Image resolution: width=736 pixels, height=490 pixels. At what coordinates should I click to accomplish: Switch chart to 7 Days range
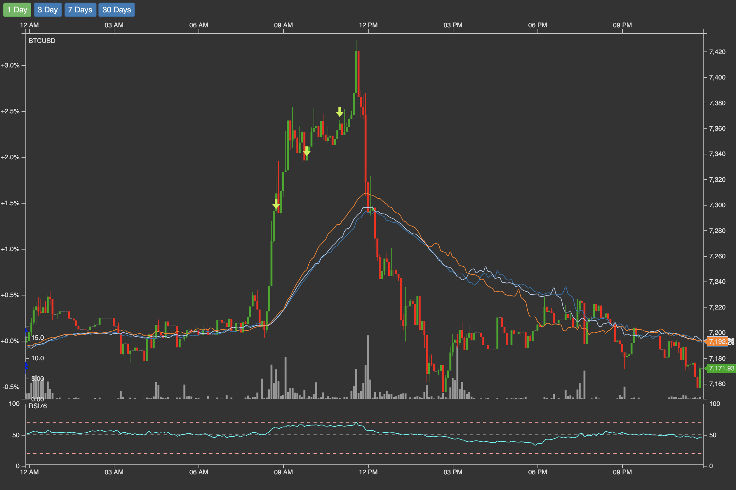pos(80,10)
